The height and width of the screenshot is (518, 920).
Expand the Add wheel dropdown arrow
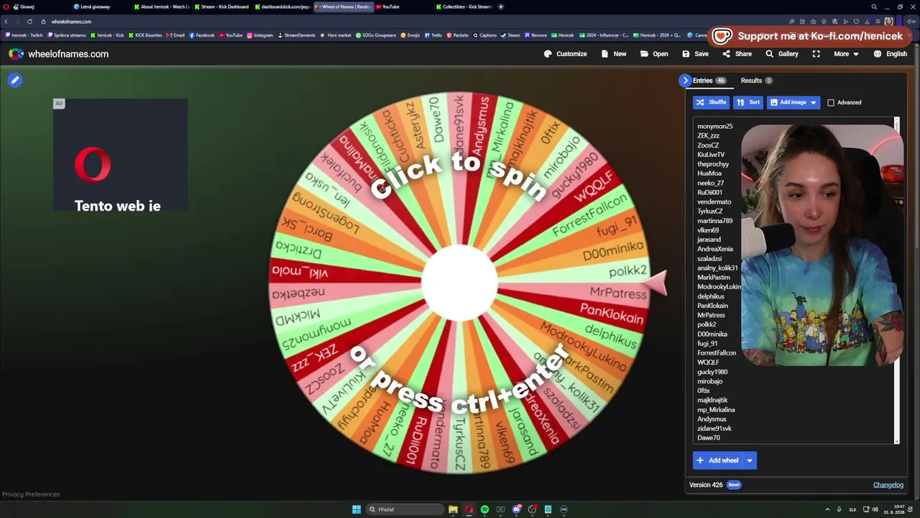pyautogui.click(x=750, y=460)
